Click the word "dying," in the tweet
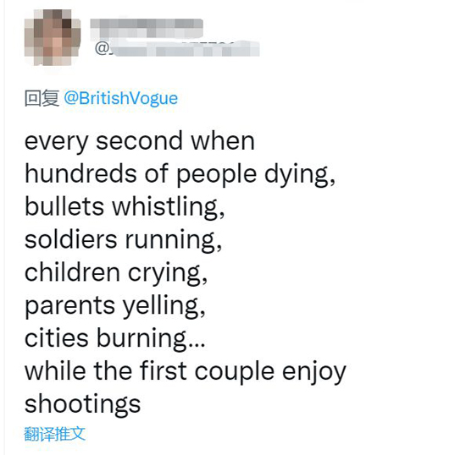 click(300, 175)
